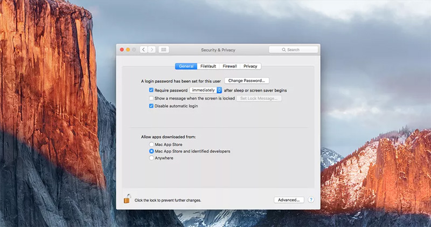The height and width of the screenshot is (227, 431).
Task: Open the Firewall tab
Action: 230,66
